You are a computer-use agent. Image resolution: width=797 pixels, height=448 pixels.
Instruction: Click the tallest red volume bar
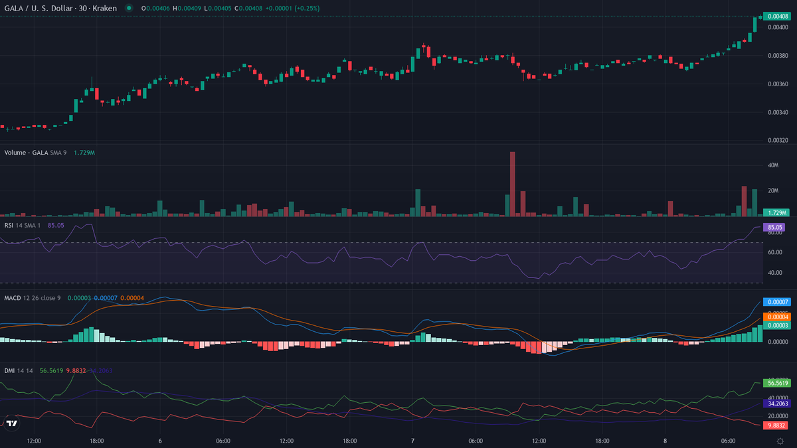[513, 184]
